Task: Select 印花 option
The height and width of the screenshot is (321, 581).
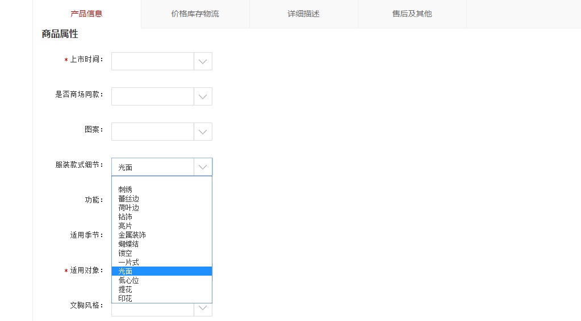Action: pyautogui.click(x=162, y=298)
